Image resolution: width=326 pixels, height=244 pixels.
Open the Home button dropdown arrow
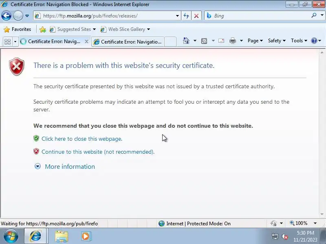(195, 41)
